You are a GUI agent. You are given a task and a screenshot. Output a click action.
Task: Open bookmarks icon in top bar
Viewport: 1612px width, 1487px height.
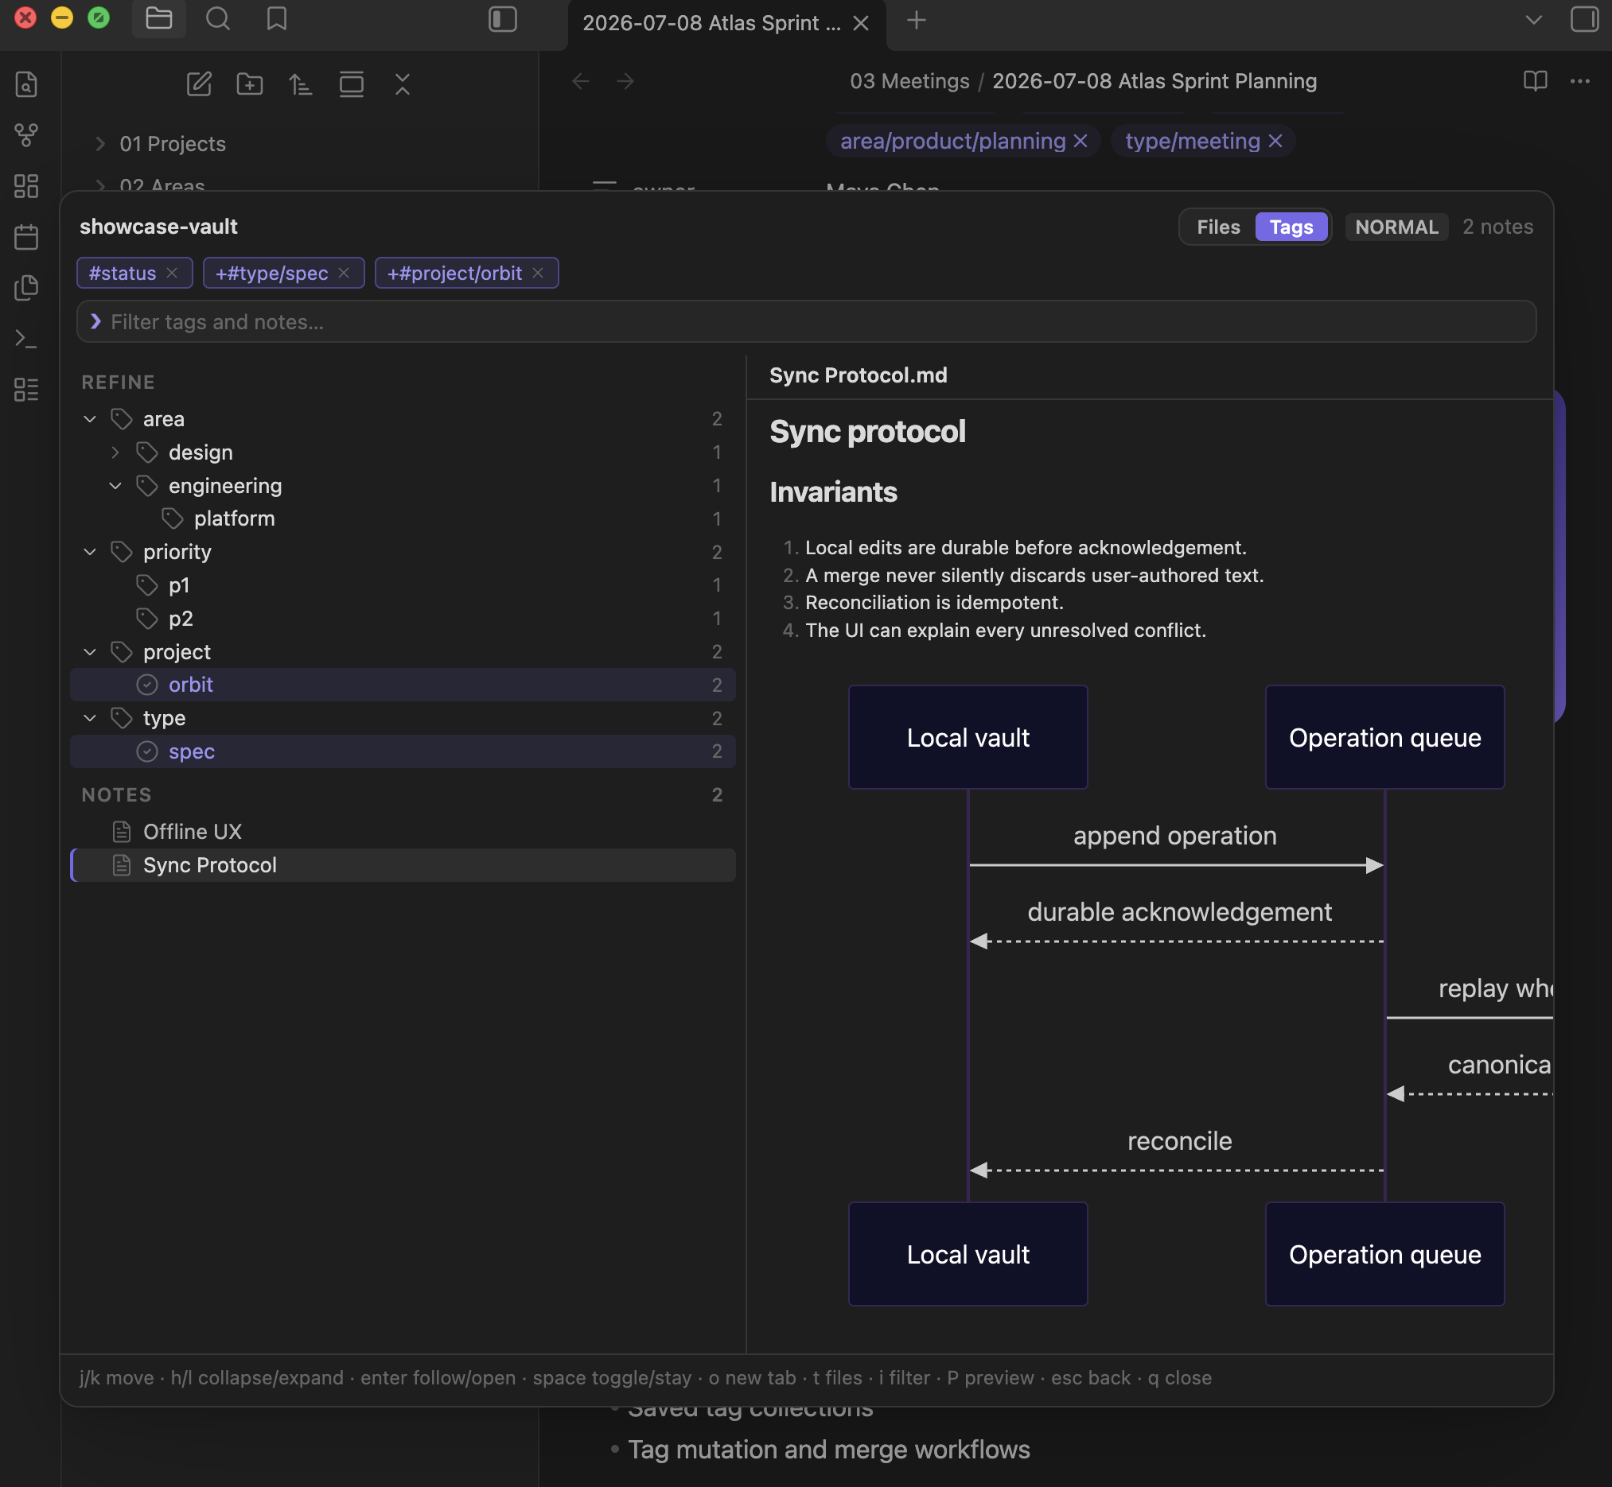276,18
